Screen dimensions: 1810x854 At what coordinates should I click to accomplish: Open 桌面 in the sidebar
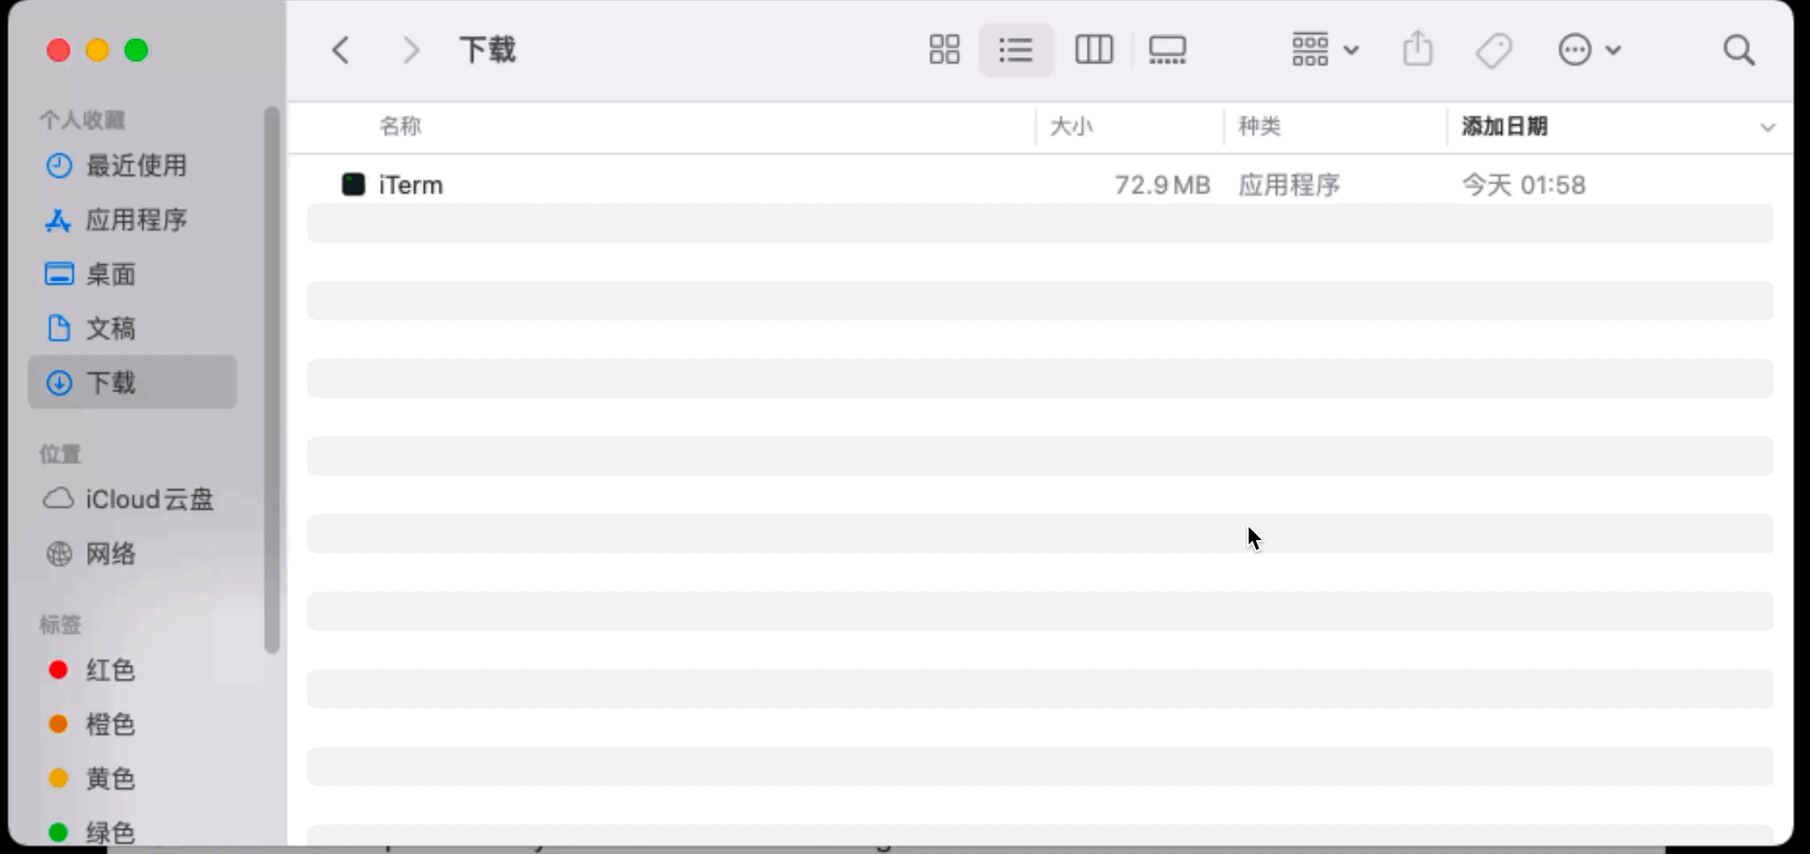[x=110, y=273]
